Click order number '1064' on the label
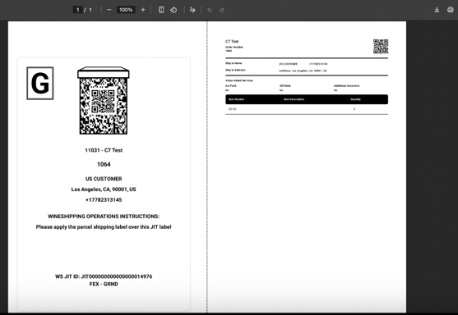This screenshot has width=458, height=315. [104, 164]
